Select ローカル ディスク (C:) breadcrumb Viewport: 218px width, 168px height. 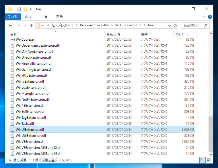click(x=60, y=25)
